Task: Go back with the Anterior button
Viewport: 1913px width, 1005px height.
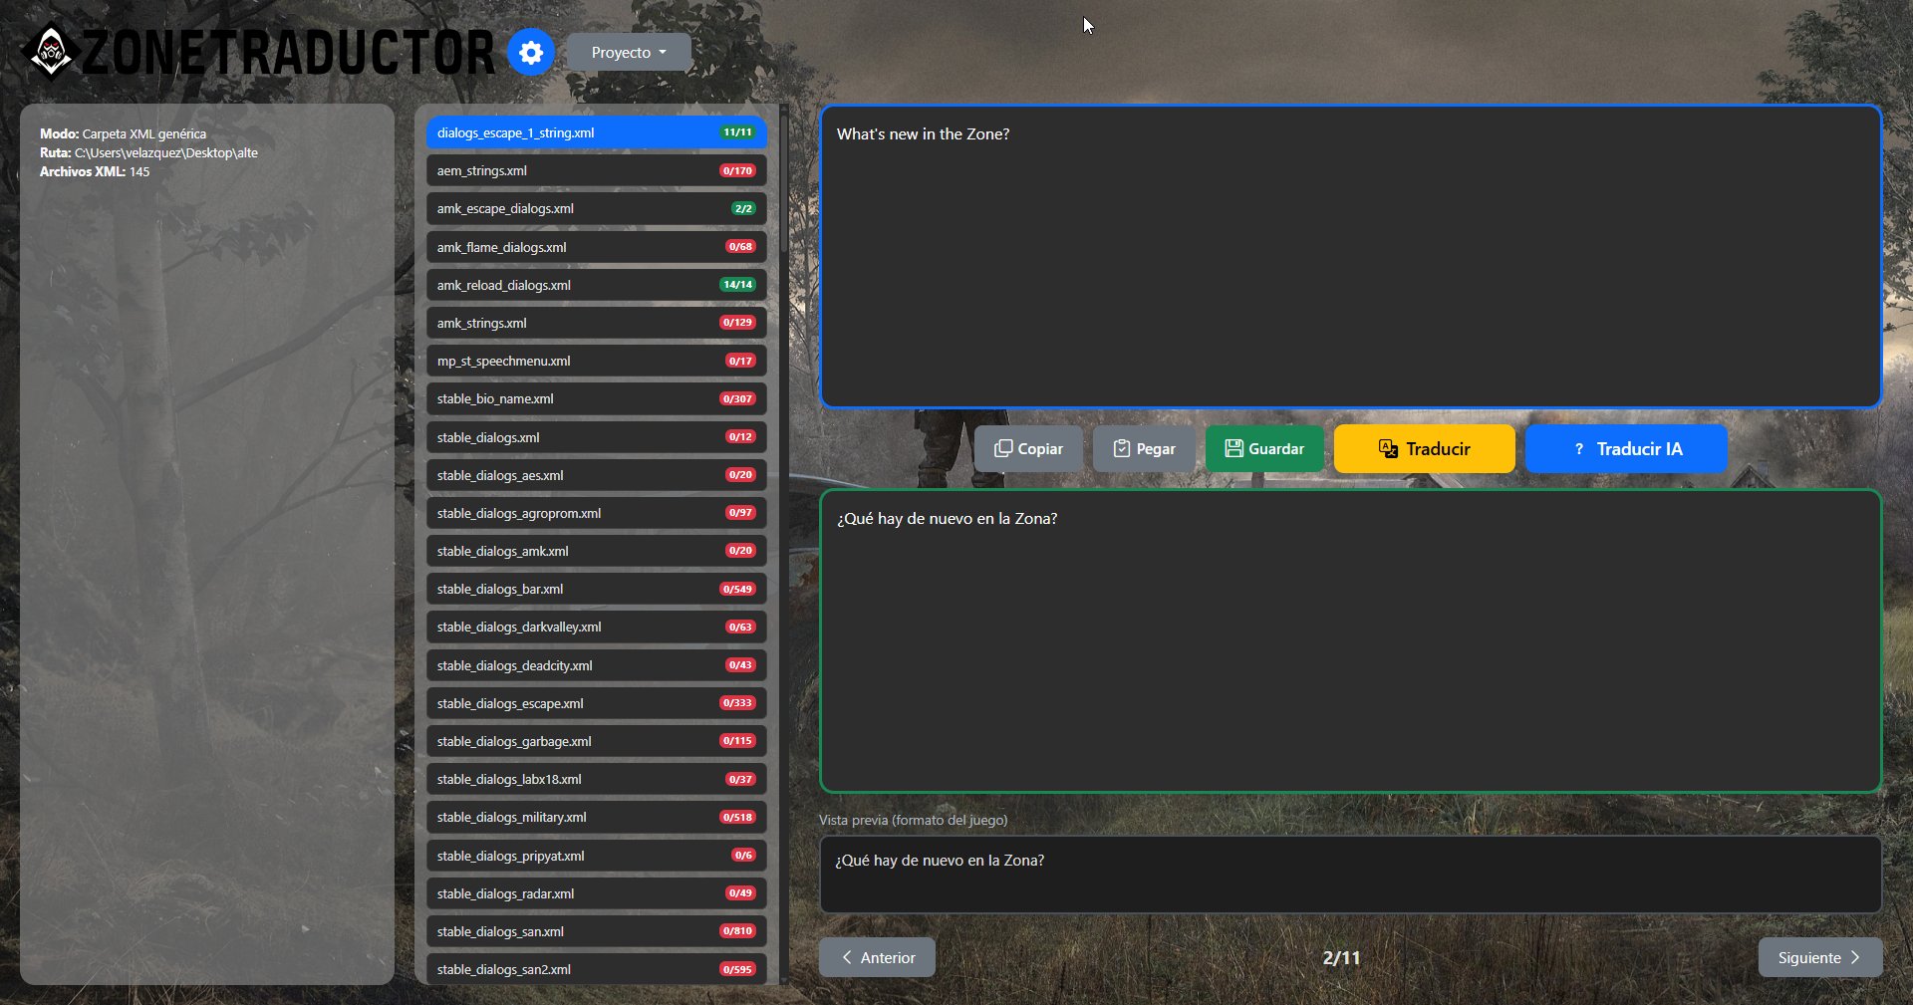Action: [x=877, y=957]
